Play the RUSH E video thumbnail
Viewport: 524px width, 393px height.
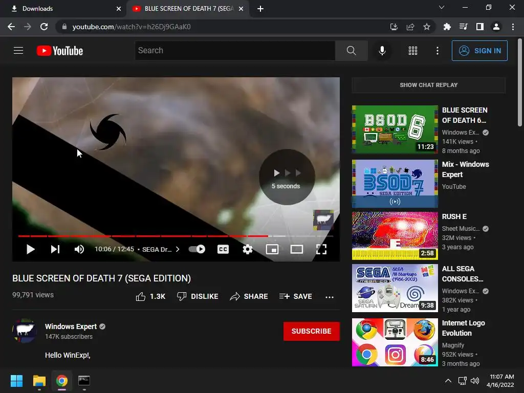[x=395, y=235]
